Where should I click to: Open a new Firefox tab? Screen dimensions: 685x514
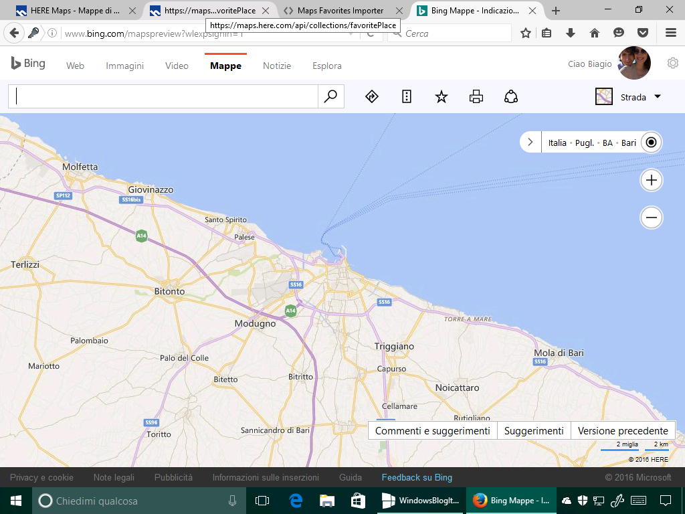[556, 11]
